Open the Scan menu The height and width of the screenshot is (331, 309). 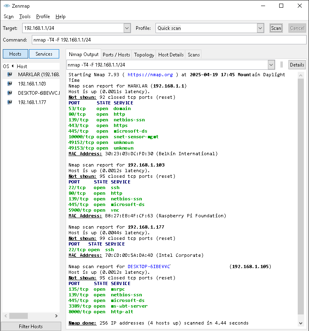tap(8, 17)
